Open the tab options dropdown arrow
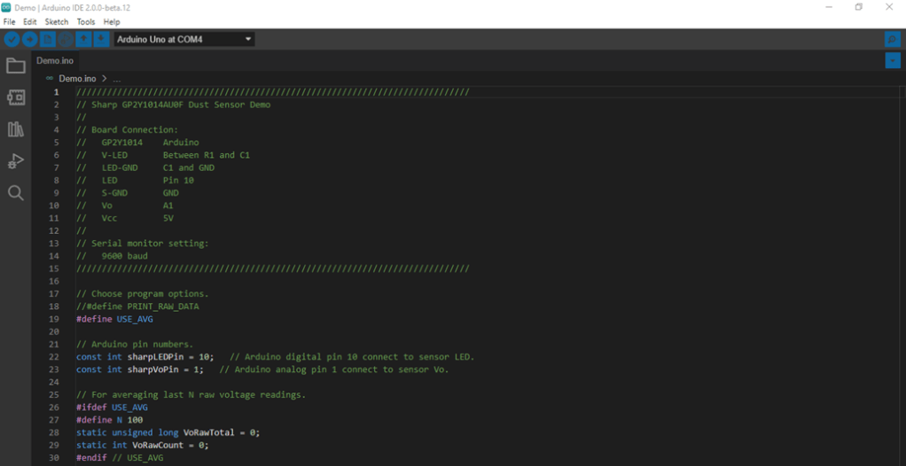Image resolution: width=906 pixels, height=466 pixels. point(892,60)
